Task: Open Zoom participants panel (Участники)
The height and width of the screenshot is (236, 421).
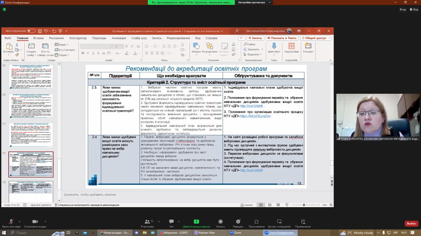Action: (147, 222)
